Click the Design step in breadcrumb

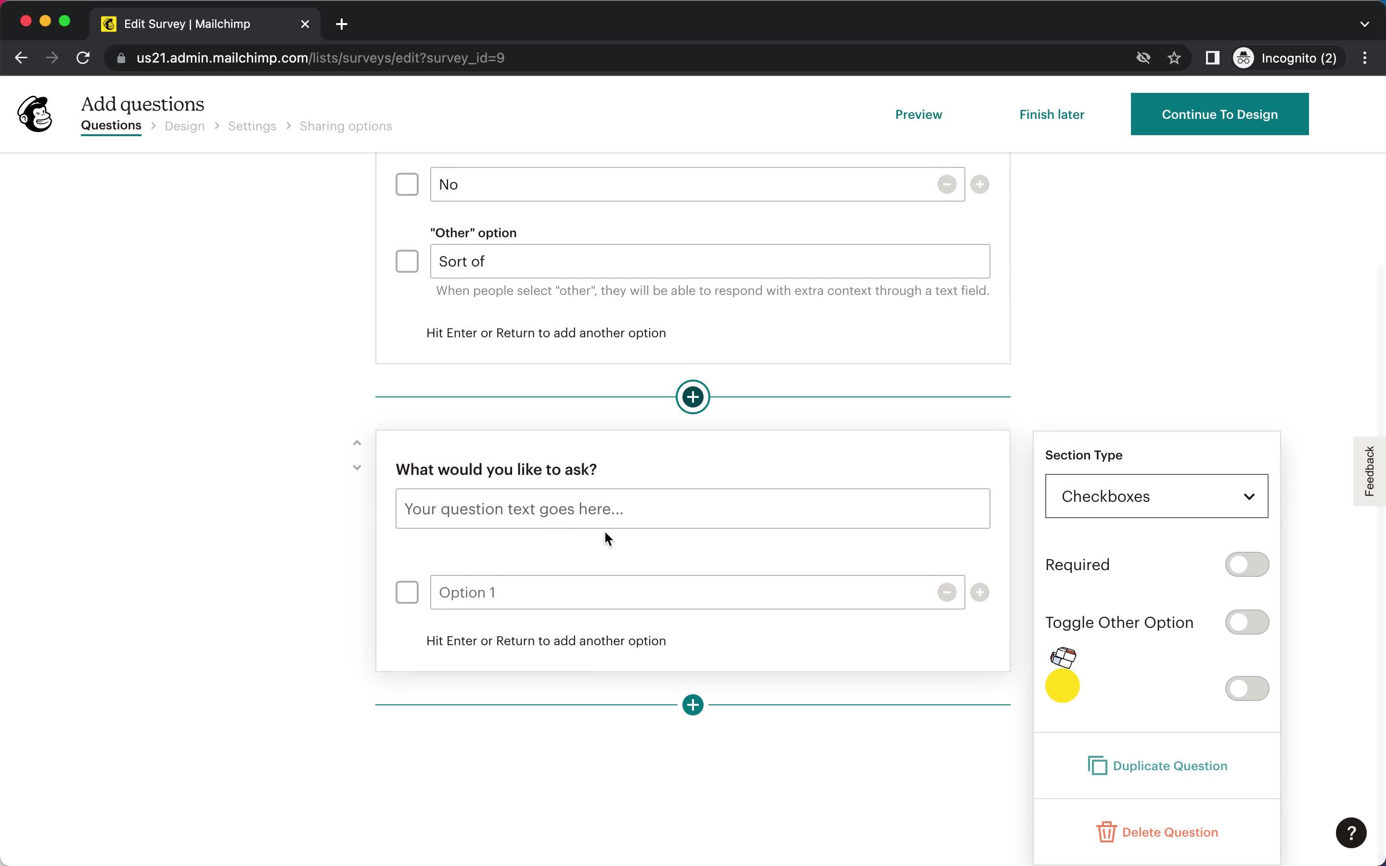[184, 126]
